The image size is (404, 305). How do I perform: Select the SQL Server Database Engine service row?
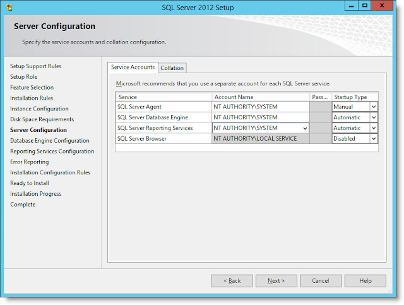coord(164,117)
